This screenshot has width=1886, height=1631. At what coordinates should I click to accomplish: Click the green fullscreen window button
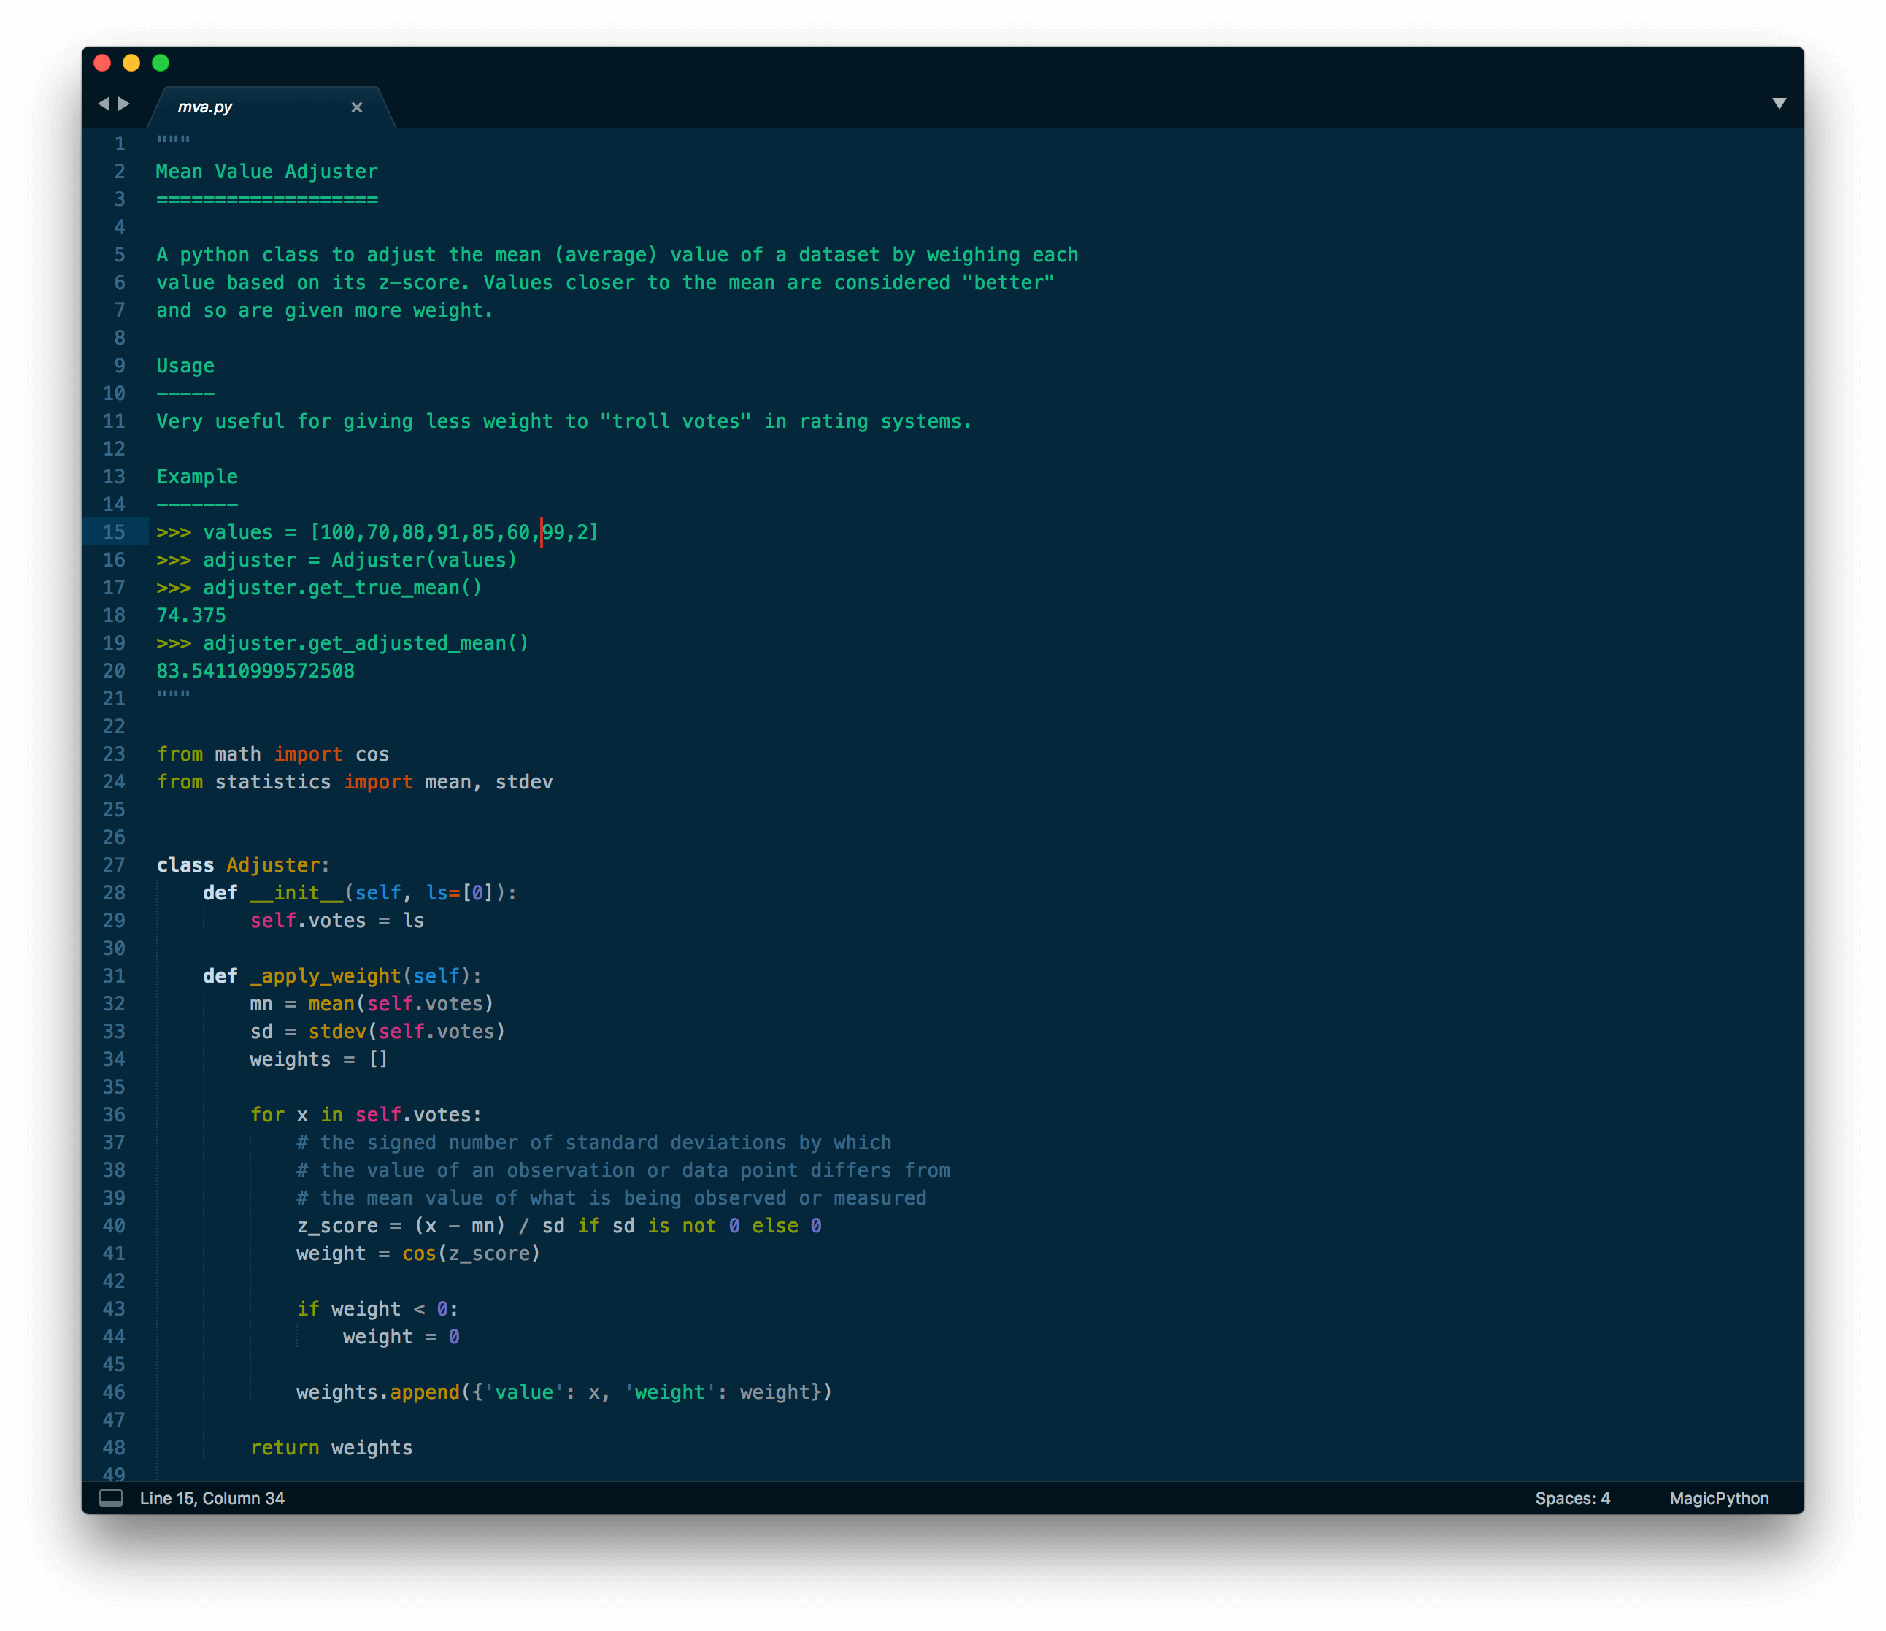coord(160,63)
